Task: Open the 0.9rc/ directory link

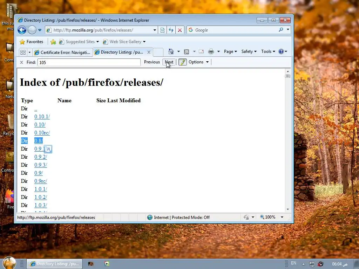Action: [x=41, y=181]
